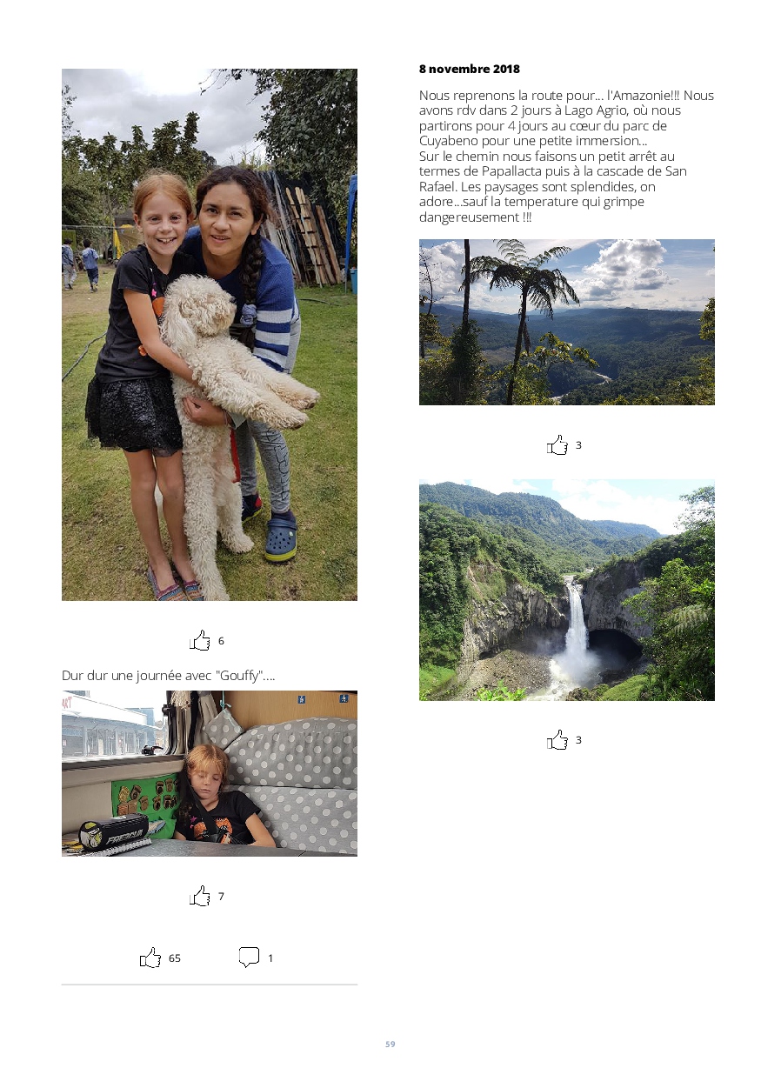Click the like count 6
Image resolution: width=781 pixels, height=1068 pixels.
[221, 641]
